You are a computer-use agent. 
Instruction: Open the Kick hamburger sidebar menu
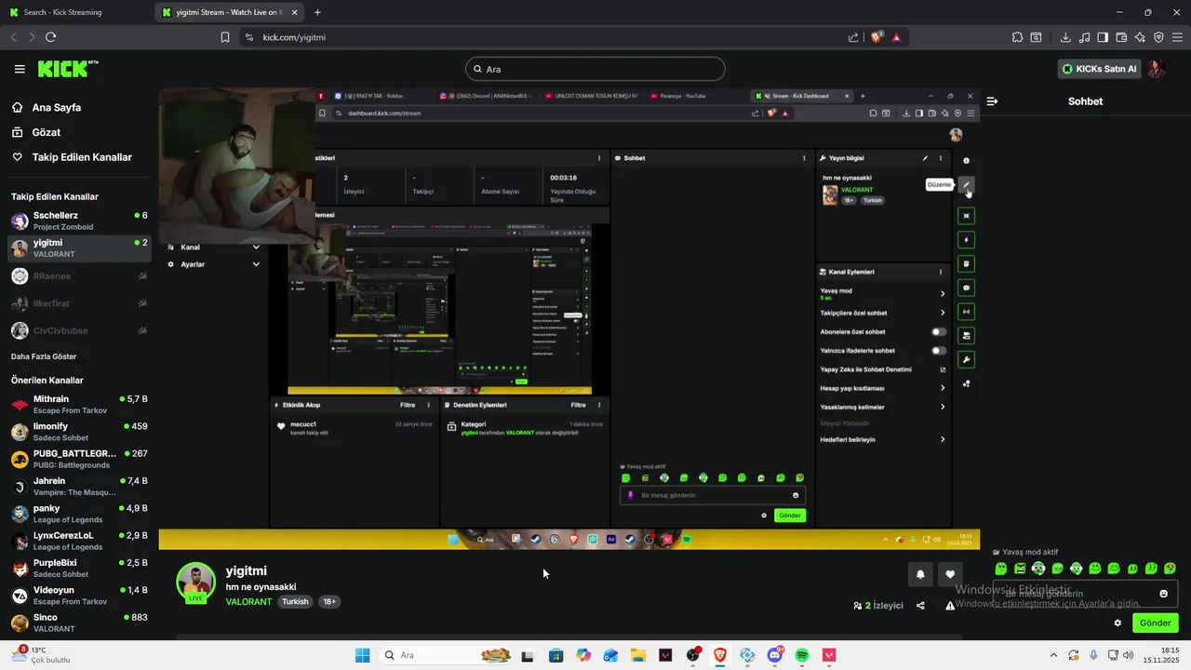[x=20, y=69]
